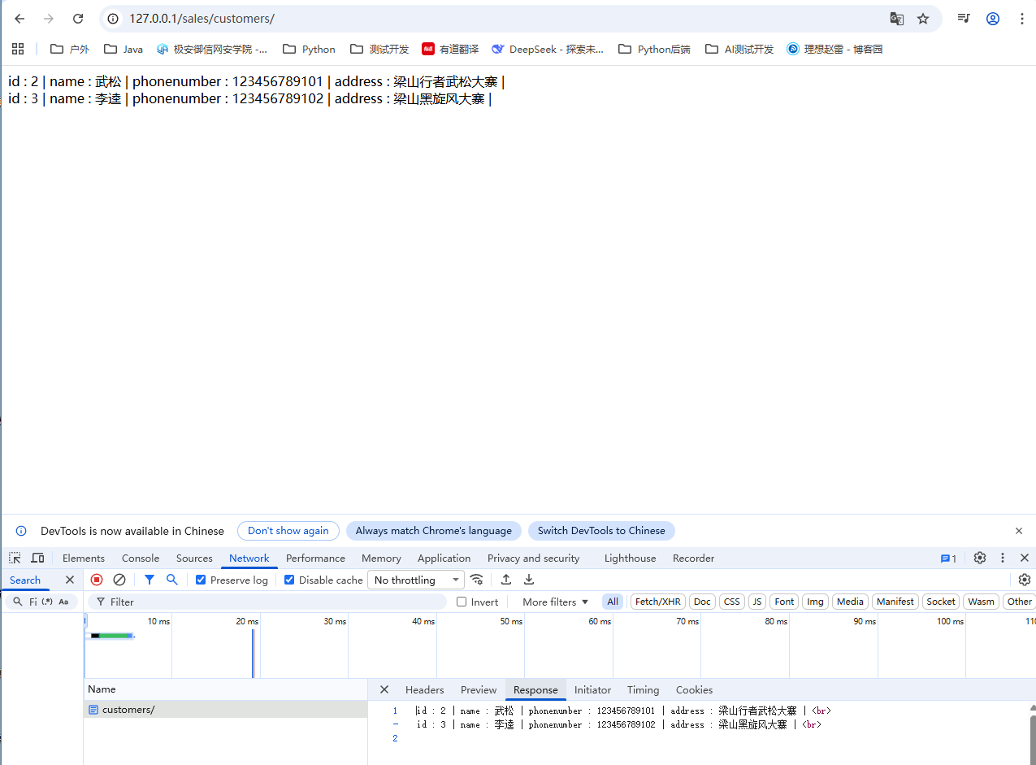Reload the customers page
This screenshot has width=1036, height=765.
click(78, 19)
